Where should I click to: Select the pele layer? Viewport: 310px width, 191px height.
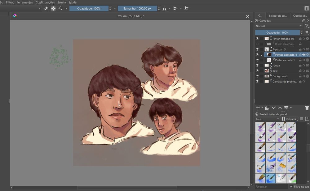(275, 71)
